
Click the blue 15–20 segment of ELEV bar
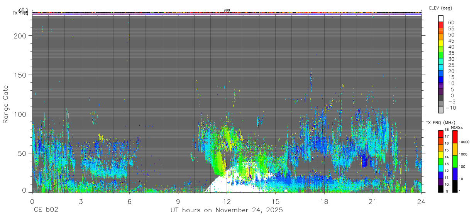[440, 74]
